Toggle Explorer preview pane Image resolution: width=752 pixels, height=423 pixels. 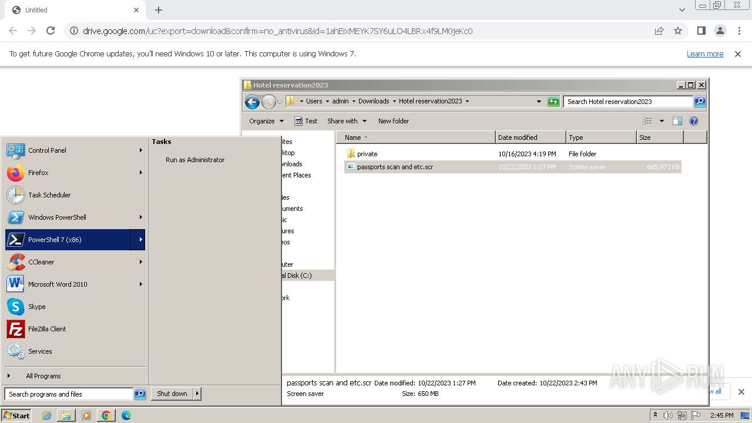[x=677, y=121]
